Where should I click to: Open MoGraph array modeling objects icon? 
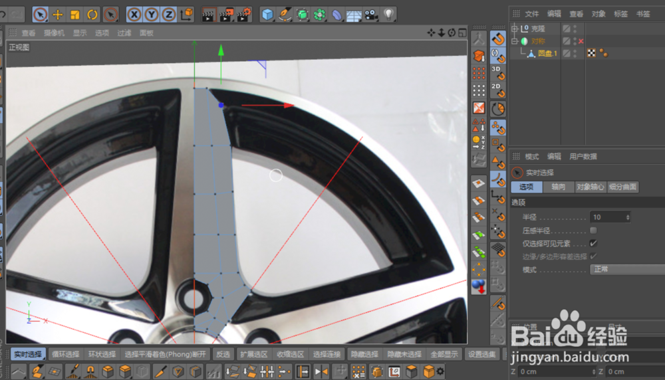319,15
